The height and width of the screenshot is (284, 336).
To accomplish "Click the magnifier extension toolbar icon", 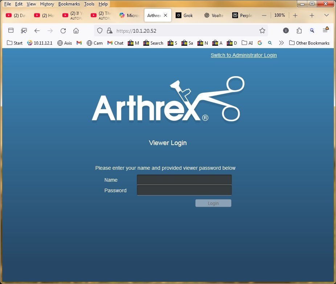I will click(312, 30).
